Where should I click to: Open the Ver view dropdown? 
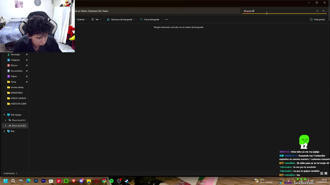(96, 20)
